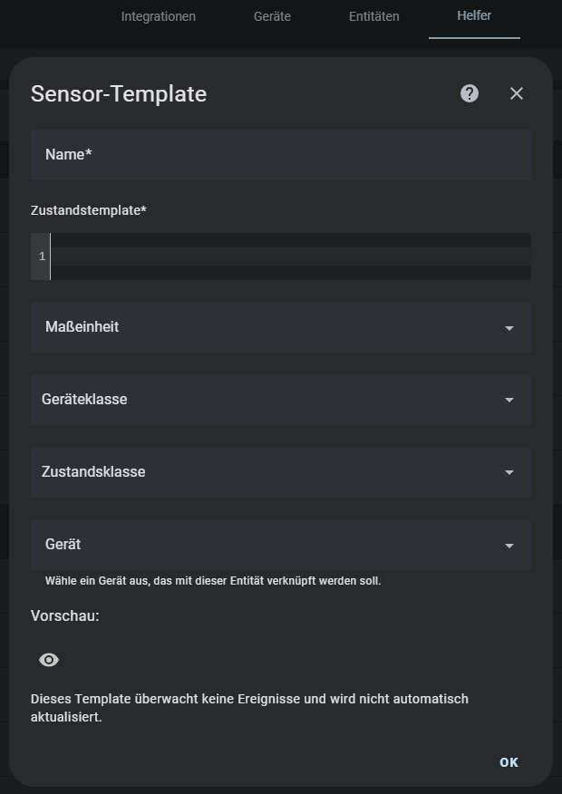The height and width of the screenshot is (794, 562).
Task: Close the Sensor-Template dialog with X
Action: (x=517, y=93)
